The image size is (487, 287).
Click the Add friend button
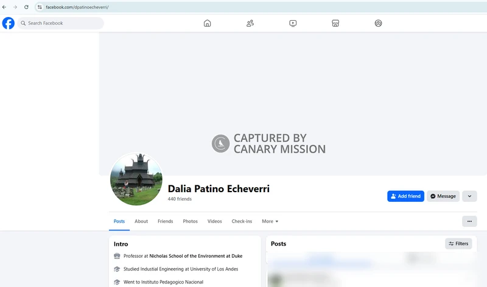[x=405, y=196]
